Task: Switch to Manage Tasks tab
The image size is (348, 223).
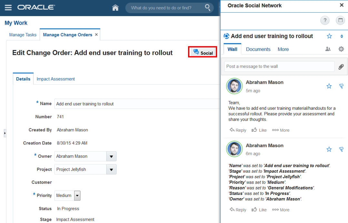Action: pos(23,35)
